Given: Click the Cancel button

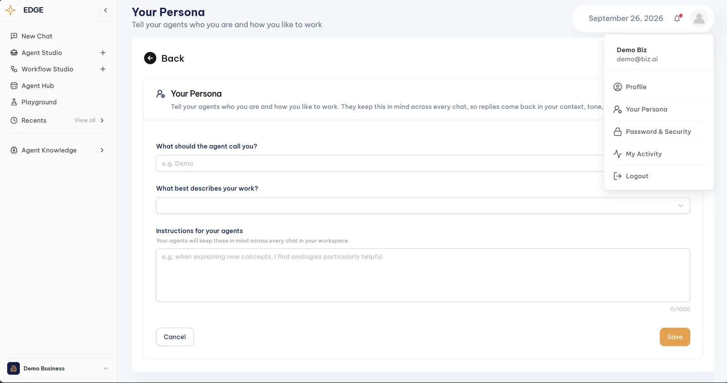Looking at the screenshot, I should pyautogui.click(x=175, y=337).
